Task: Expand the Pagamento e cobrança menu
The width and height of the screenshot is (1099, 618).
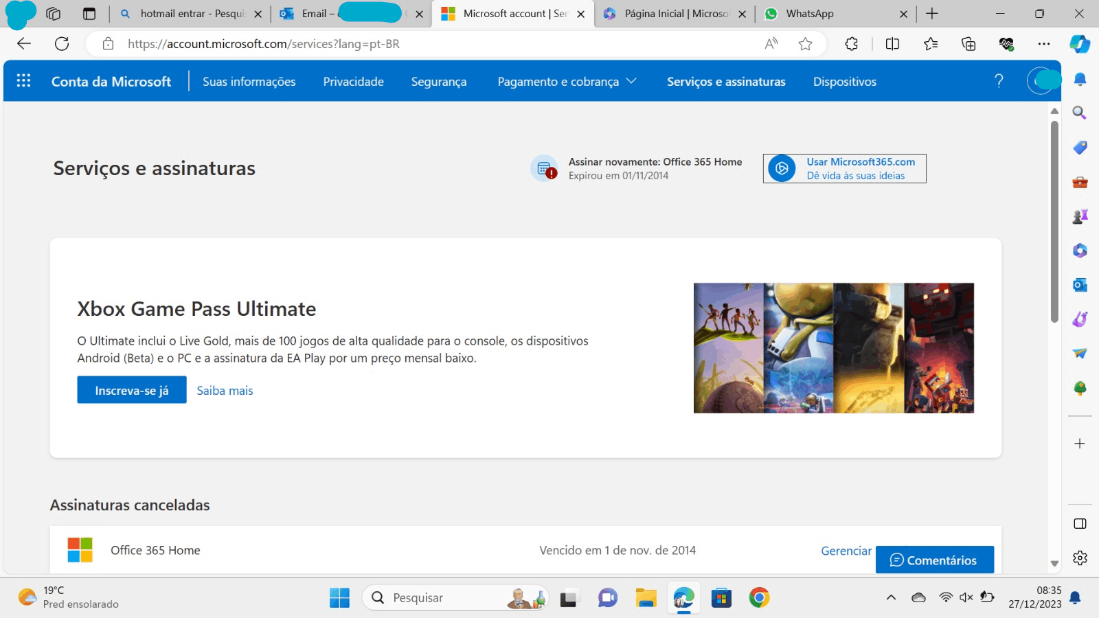Action: [x=567, y=81]
